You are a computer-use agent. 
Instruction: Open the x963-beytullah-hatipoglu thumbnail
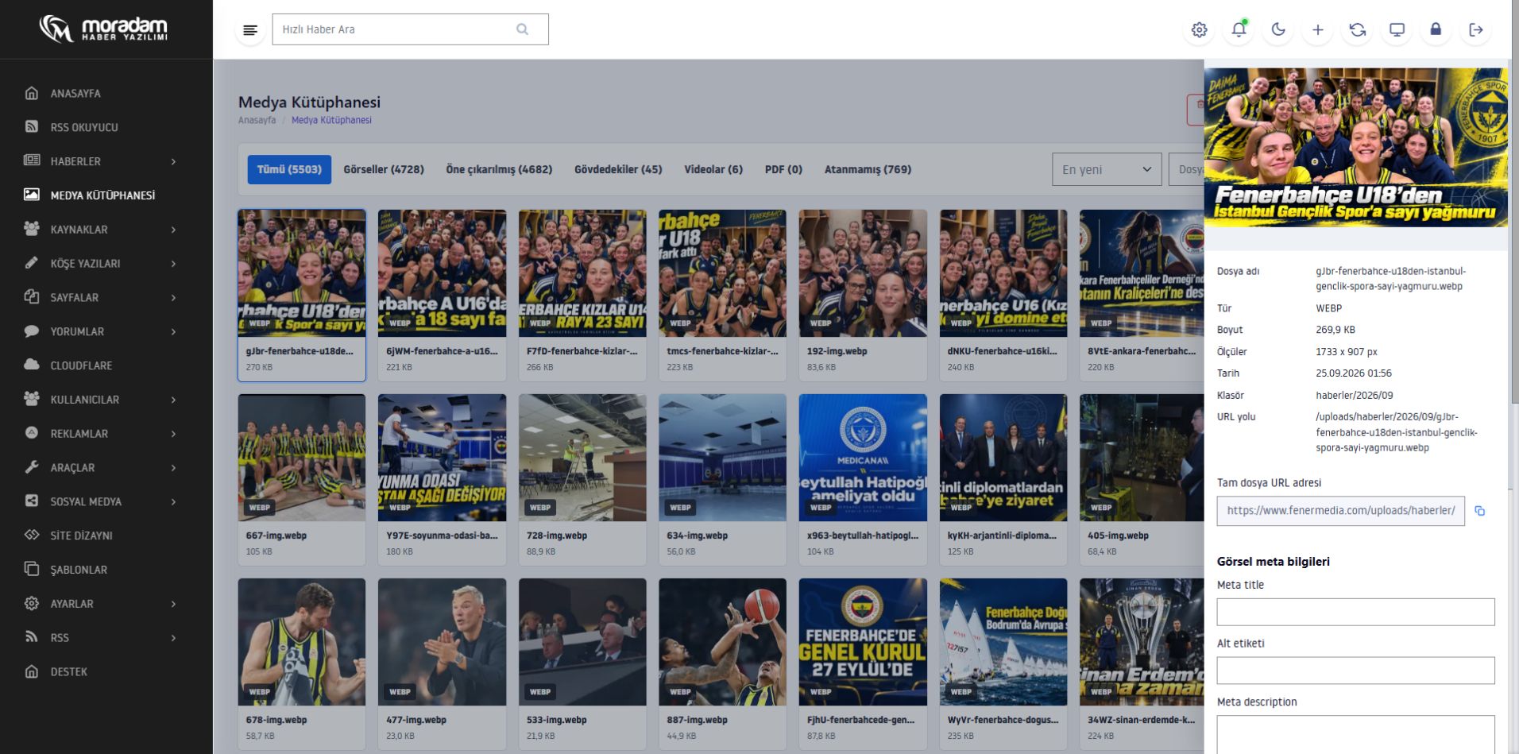point(863,458)
